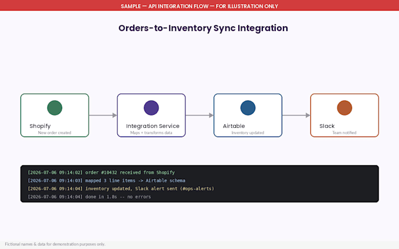This screenshot has height=249, width=399.
Task: Select the Slack node label
Action: [327, 126]
